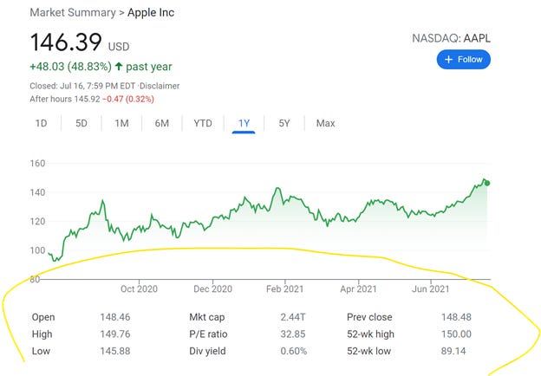Click the Div yield label
This screenshot has height=376, width=541.
pos(207,351)
